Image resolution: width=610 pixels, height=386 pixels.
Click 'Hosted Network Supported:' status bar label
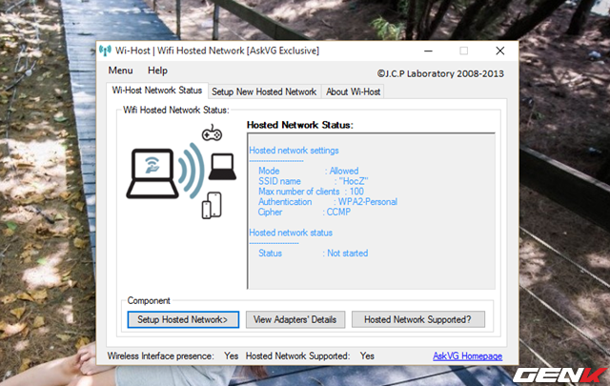tap(297, 356)
